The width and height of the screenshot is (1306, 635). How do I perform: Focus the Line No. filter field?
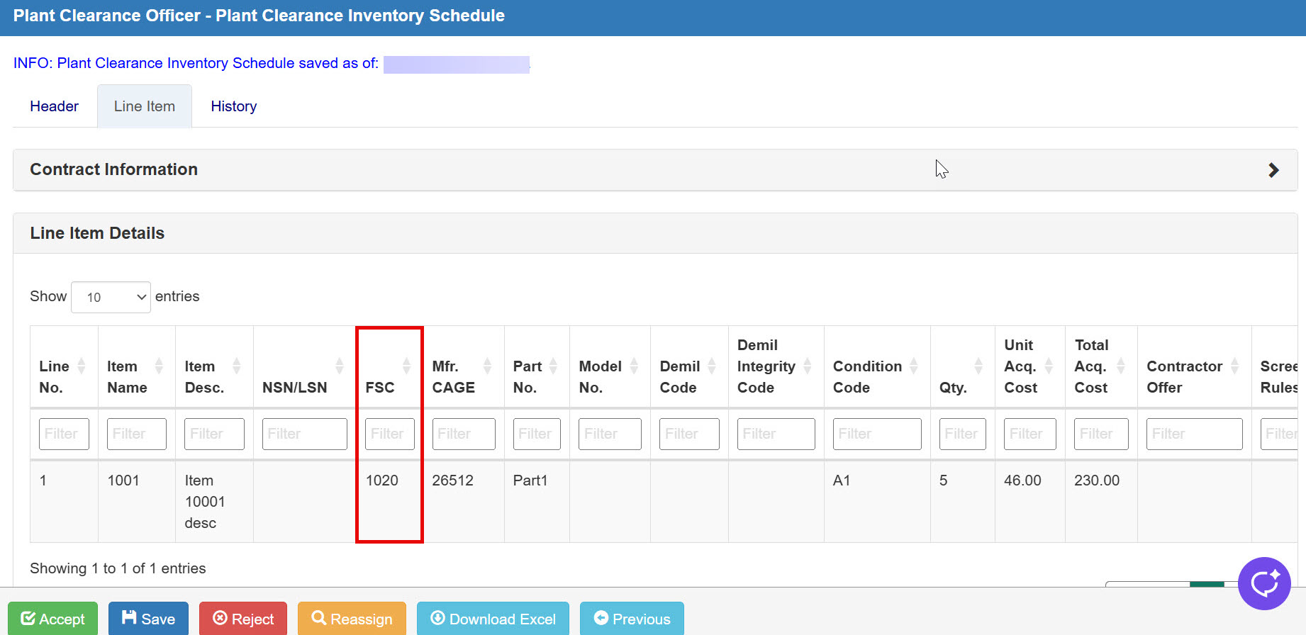[x=64, y=434]
